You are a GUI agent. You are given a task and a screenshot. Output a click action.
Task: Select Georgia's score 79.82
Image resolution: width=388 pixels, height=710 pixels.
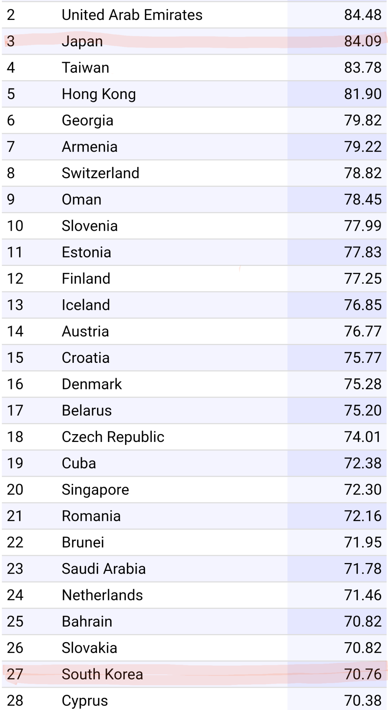pos(362,120)
